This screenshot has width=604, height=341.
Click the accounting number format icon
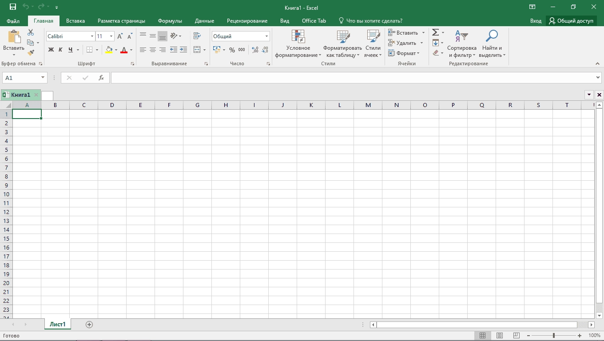pyautogui.click(x=217, y=50)
